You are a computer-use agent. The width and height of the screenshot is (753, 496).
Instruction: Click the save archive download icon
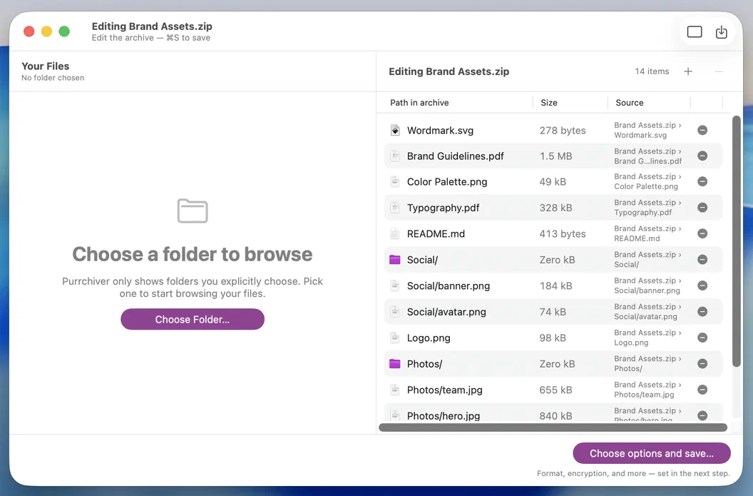point(722,32)
